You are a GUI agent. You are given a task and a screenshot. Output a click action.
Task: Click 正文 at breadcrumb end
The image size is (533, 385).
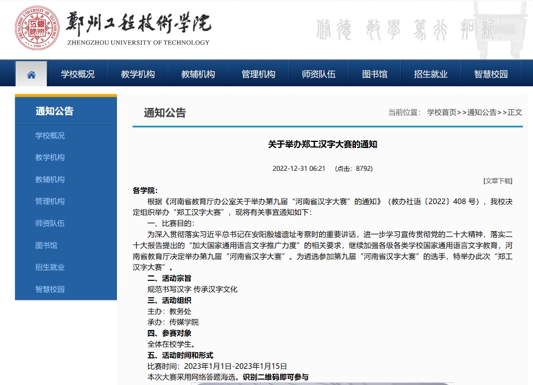click(515, 112)
